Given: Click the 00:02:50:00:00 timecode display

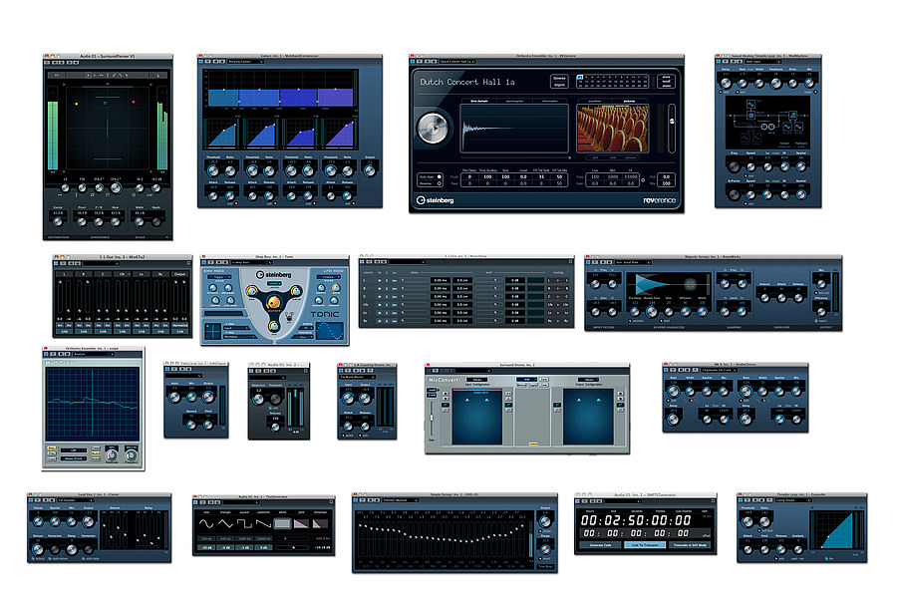Looking at the screenshot, I should click(x=636, y=520).
